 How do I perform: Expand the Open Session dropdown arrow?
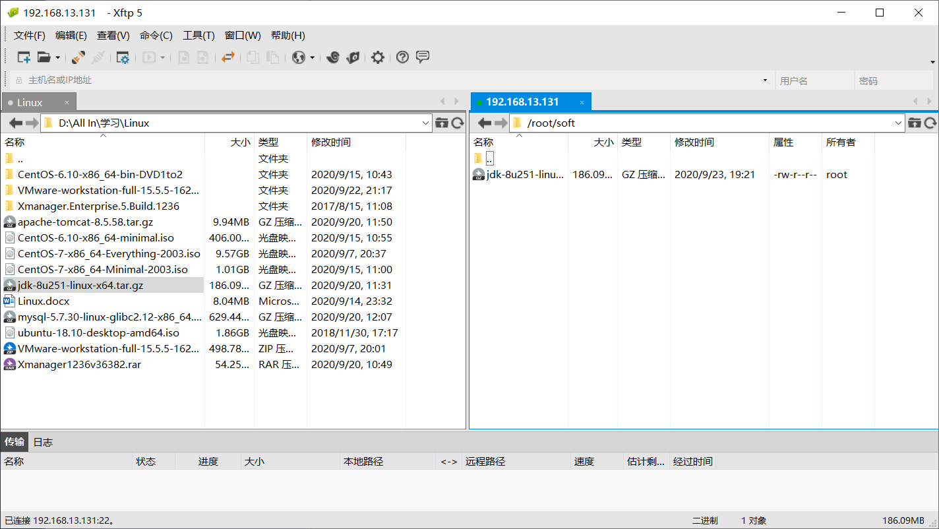57,57
